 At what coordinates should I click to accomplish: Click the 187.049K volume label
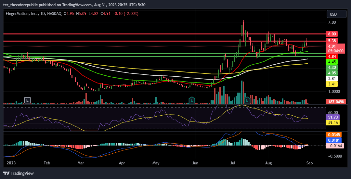(336, 102)
